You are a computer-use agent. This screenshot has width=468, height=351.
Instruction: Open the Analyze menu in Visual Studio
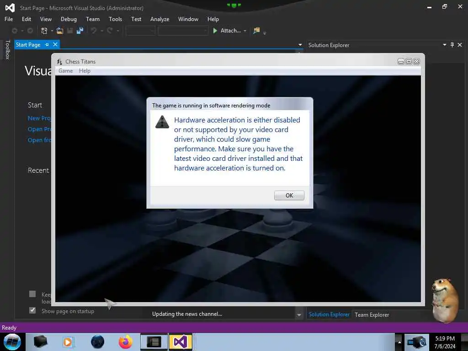[x=160, y=19]
